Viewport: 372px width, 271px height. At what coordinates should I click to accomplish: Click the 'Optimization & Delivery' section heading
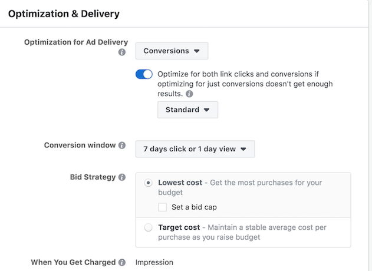pos(64,14)
